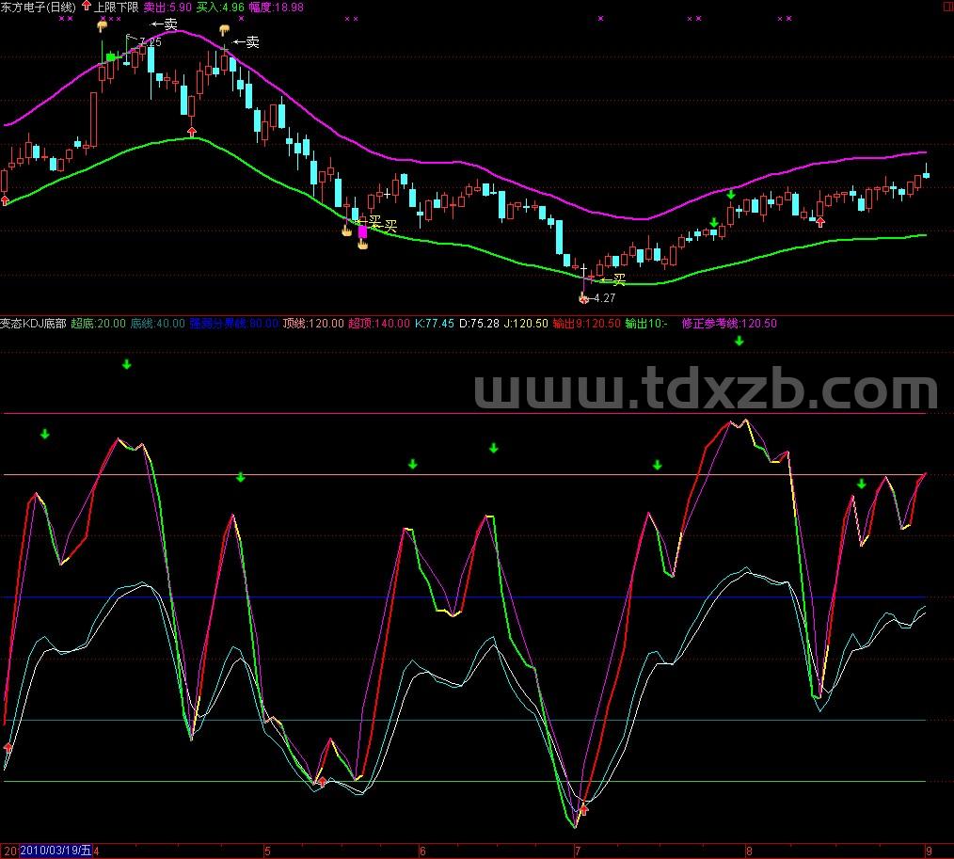Click the second ←卖 label

[246, 42]
